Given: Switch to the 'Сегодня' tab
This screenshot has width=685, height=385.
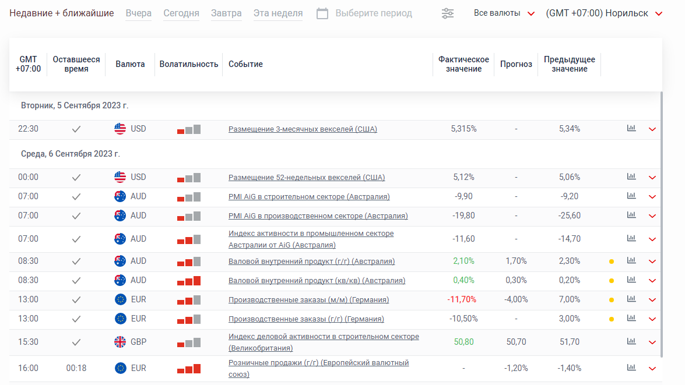Looking at the screenshot, I should click(x=181, y=13).
